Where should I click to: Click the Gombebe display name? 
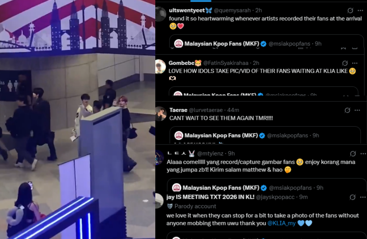pos(182,63)
